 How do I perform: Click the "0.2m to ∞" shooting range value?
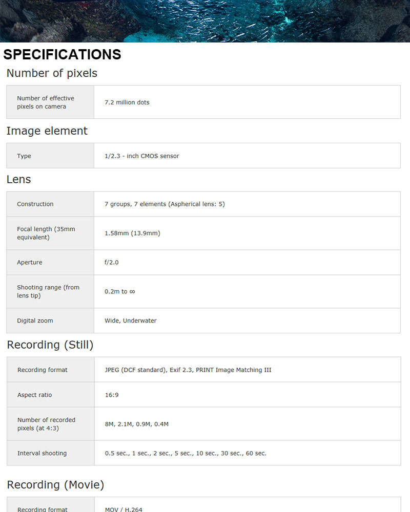point(120,292)
